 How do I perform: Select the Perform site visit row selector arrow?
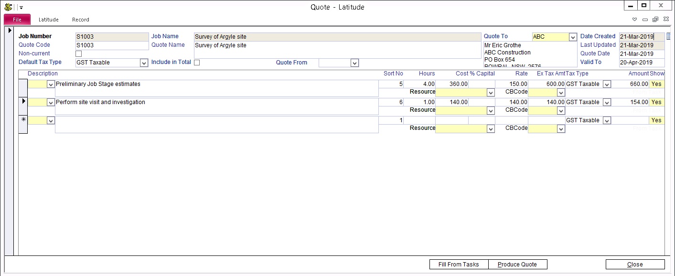click(x=23, y=102)
